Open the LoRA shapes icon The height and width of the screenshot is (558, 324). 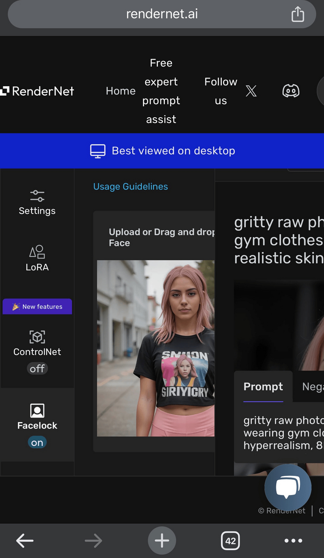tap(37, 252)
